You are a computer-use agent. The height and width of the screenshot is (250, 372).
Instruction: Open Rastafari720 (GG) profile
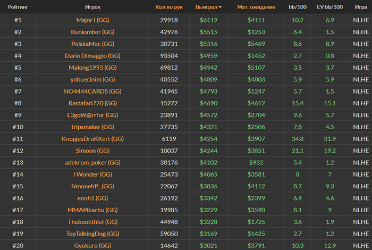[x=92, y=103]
